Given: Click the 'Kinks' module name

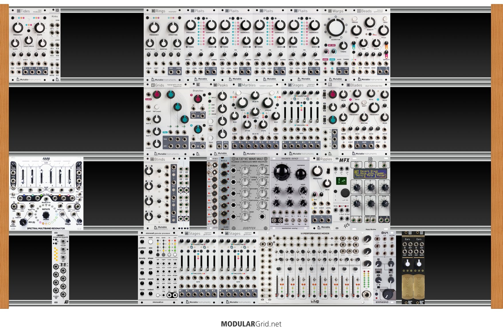Looking at the screenshot, I should (55, 16).
